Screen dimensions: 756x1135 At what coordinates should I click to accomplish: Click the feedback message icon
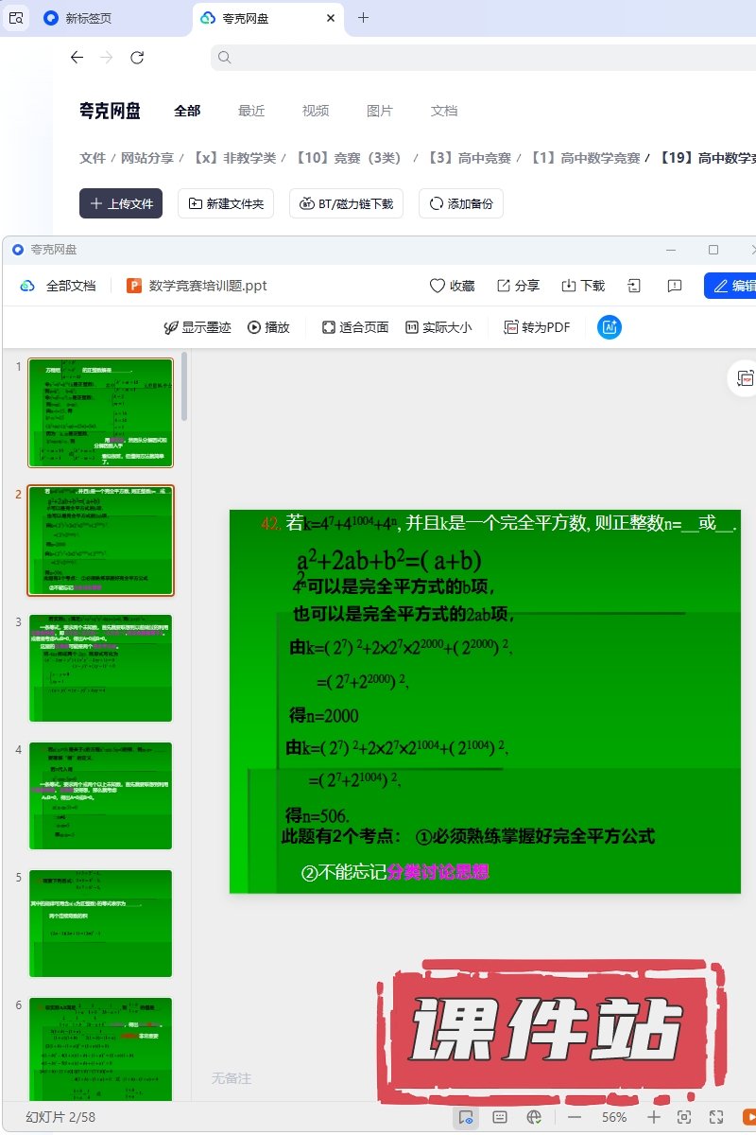tap(675, 286)
